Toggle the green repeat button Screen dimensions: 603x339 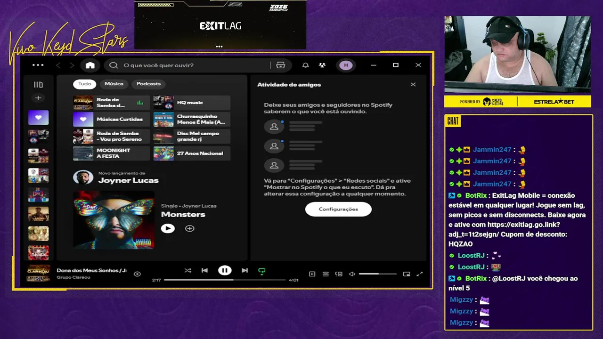pyautogui.click(x=261, y=271)
